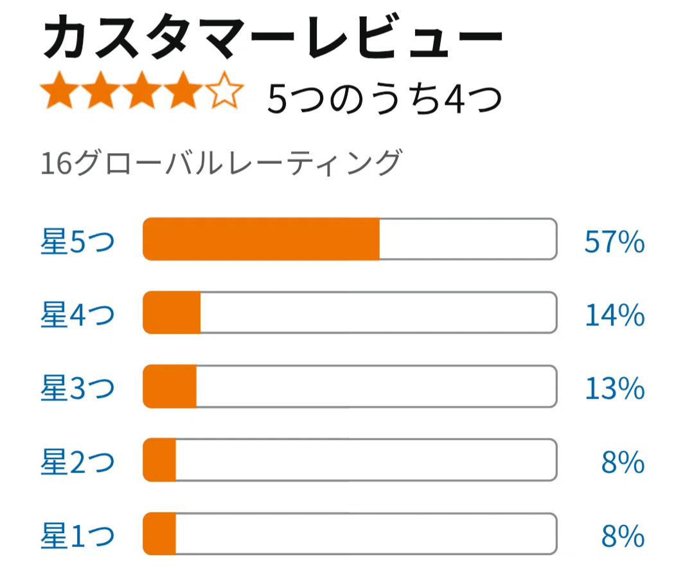Open the 星3つ reviews link
Screen dimensions: 694x584
pyautogui.click(x=78, y=388)
